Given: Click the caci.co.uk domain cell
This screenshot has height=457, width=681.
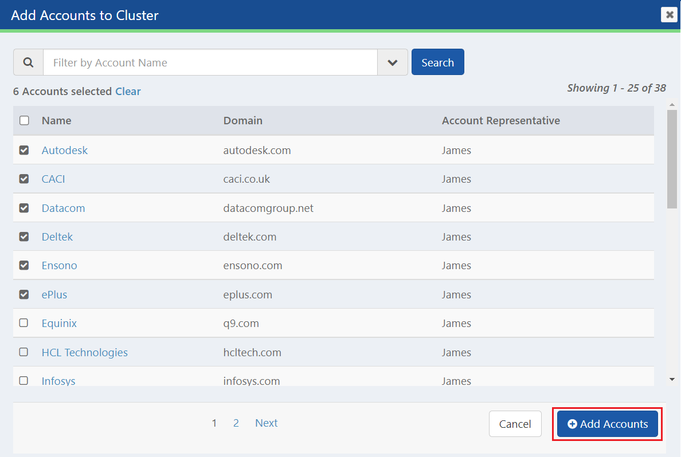Looking at the screenshot, I should [246, 179].
